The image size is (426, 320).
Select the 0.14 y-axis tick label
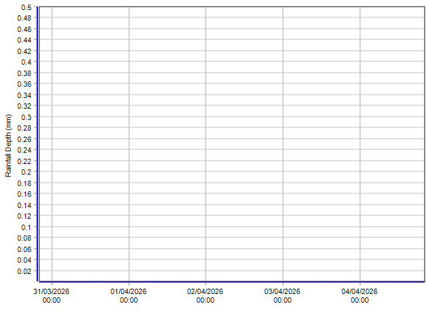(24, 205)
